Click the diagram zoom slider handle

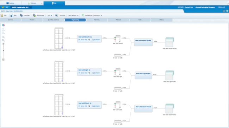[4, 50]
